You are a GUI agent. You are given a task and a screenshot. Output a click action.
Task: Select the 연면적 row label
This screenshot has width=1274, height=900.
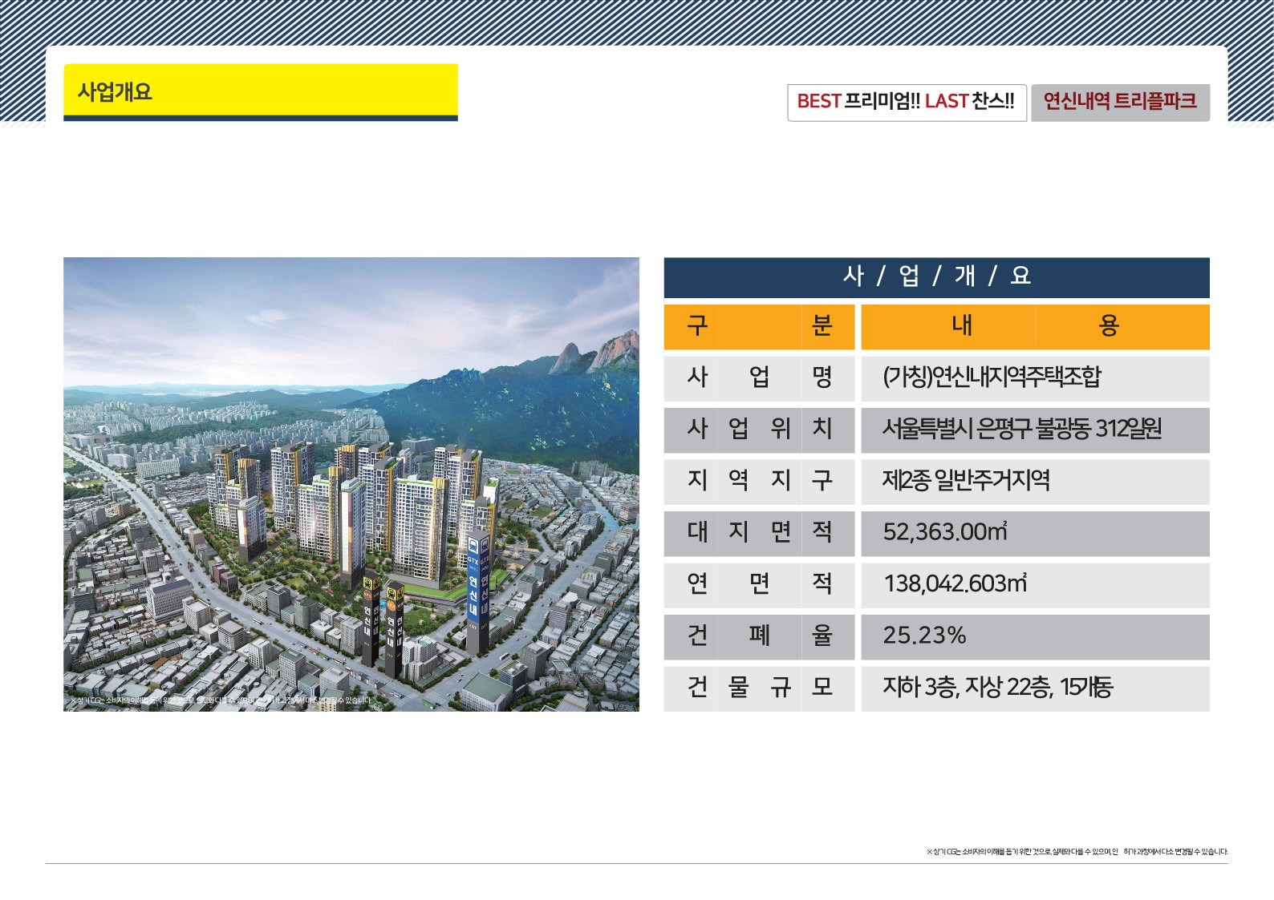[x=759, y=584]
